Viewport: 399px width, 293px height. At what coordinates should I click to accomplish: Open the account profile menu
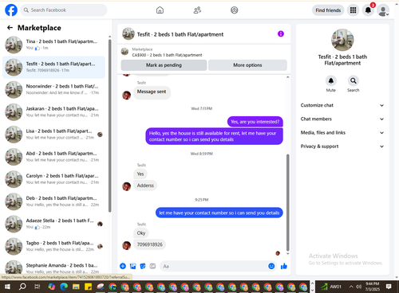pos(383,10)
